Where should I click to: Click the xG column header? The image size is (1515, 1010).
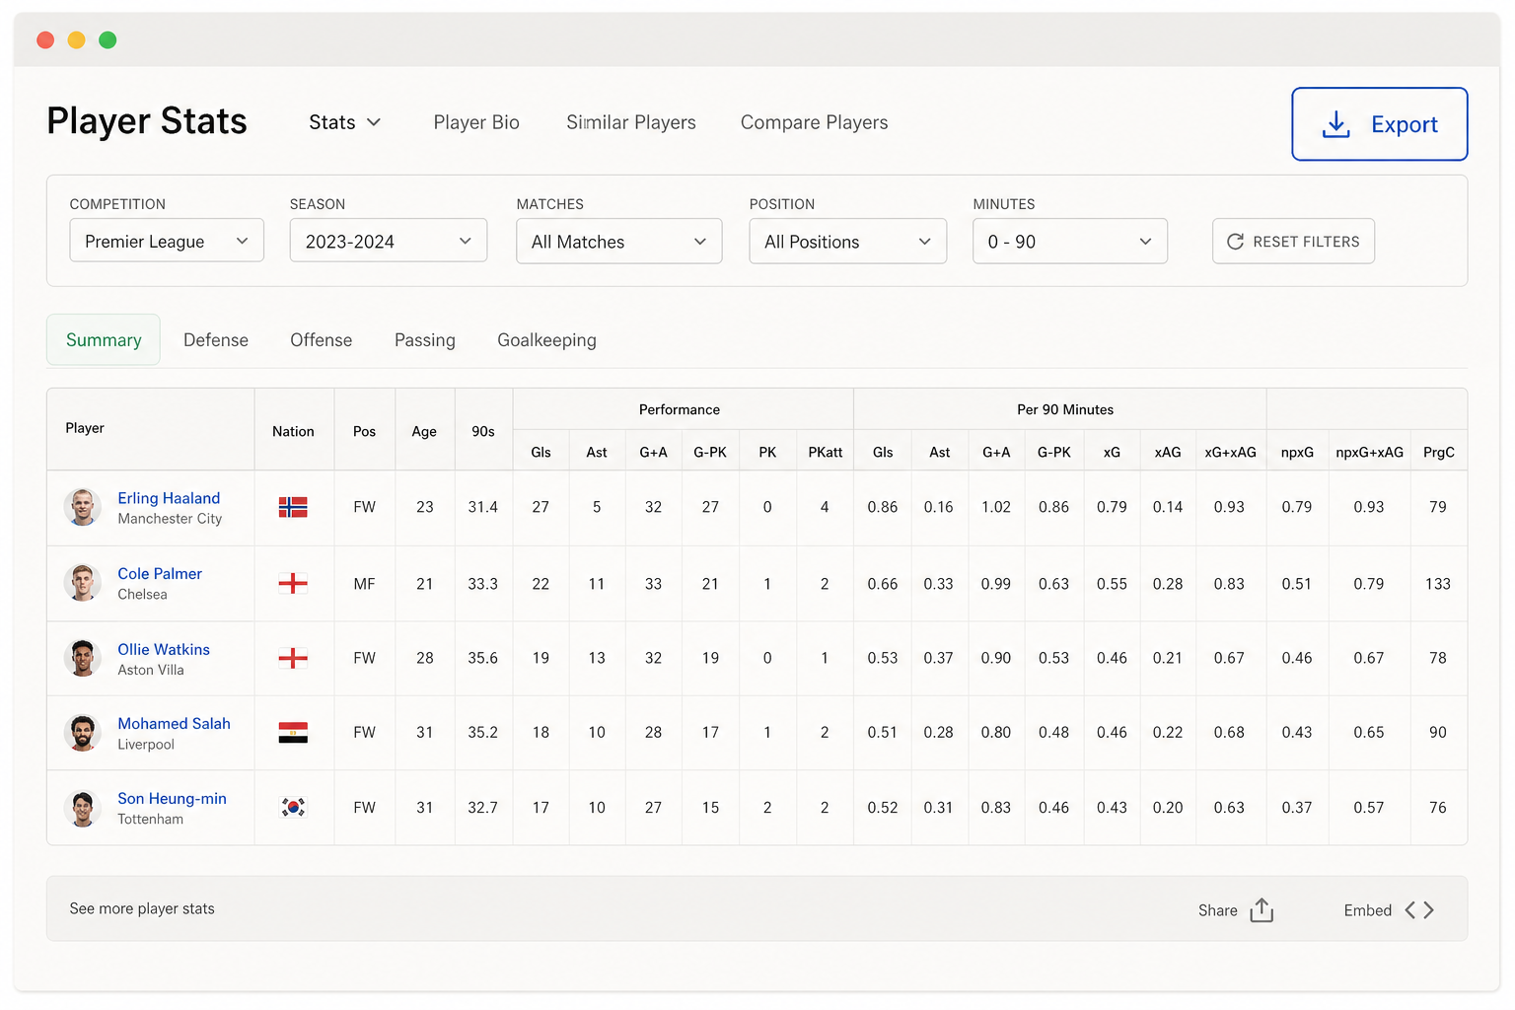point(1112,452)
